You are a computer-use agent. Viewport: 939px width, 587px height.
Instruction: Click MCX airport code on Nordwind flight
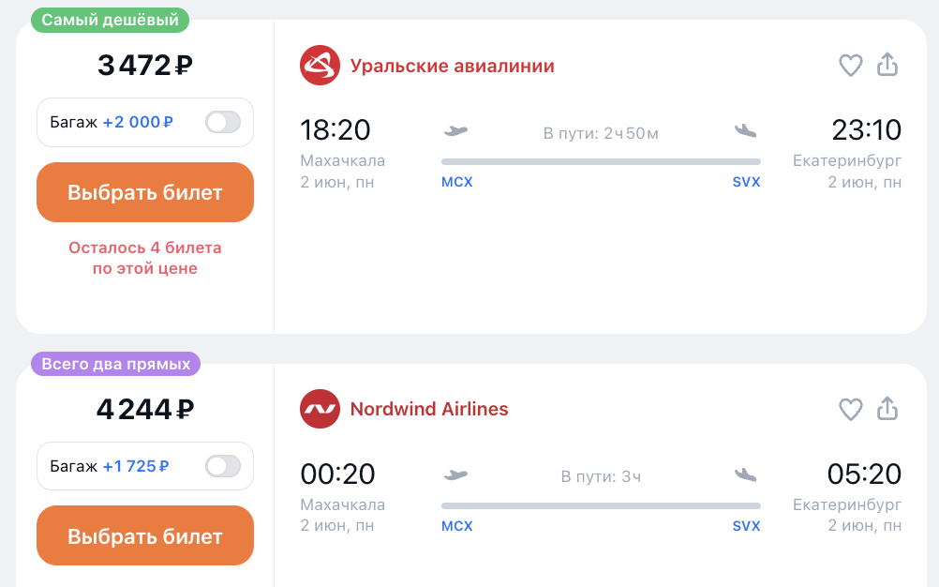click(457, 526)
